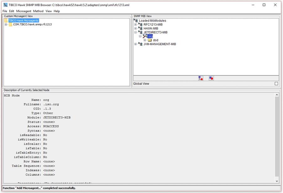Image resolution: width=283 pixels, height=193 pixels.
Task: Minimize the MIB Browser window
Action: (253, 5)
